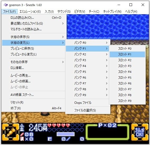Open the エミュレーション(E) menu

coord(30,12)
